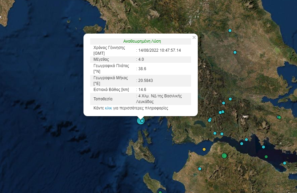This screenshot has width=297, height=193.
Task: Click the small dark green marker in the gulf
Action: (266, 157)
